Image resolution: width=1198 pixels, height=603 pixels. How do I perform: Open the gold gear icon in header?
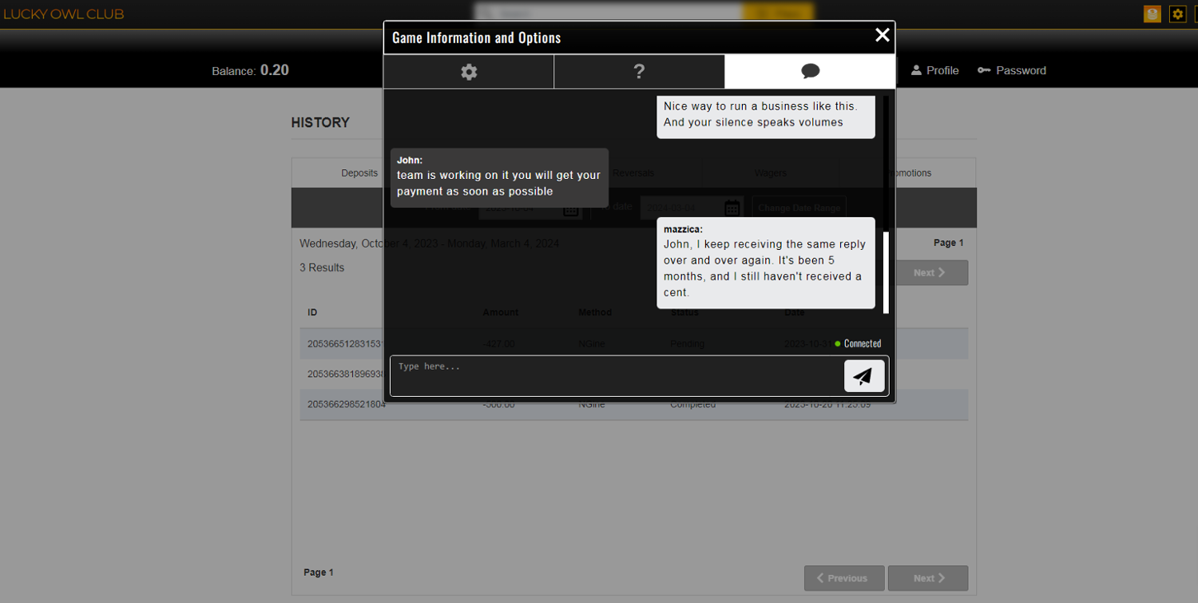[1177, 14]
